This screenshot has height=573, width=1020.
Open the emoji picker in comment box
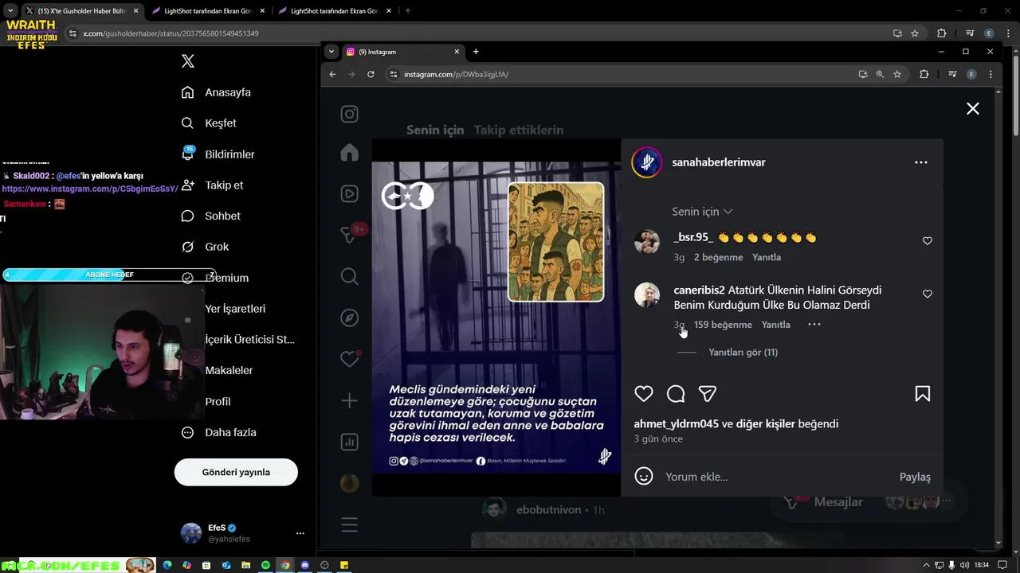(x=644, y=477)
